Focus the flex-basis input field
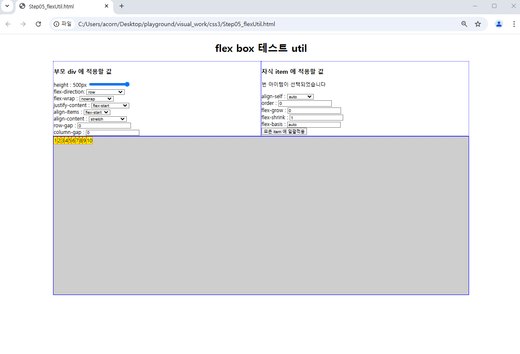This screenshot has height=354, width=520. pos(314,125)
